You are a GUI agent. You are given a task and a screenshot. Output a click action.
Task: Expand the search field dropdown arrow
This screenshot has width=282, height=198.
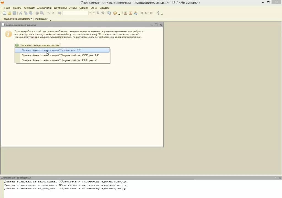point(90,13)
